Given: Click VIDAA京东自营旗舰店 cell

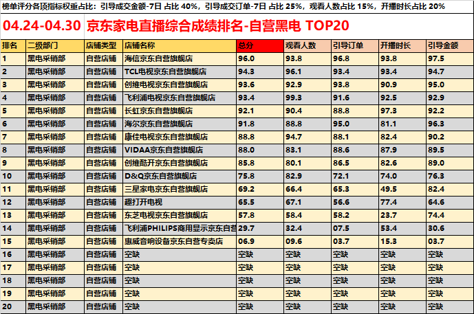Looking at the screenshot, I should pos(180,150).
